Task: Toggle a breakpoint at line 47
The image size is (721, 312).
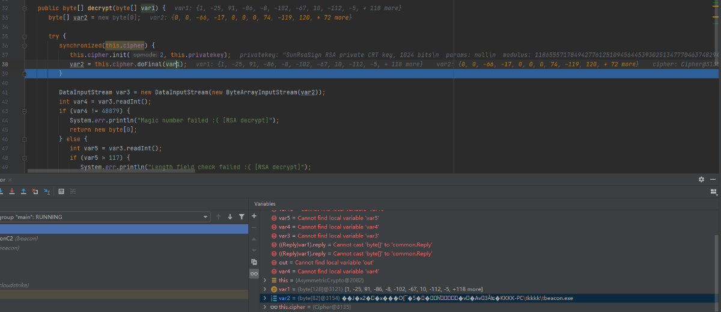Action: pyautogui.click(x=16, y=148)
